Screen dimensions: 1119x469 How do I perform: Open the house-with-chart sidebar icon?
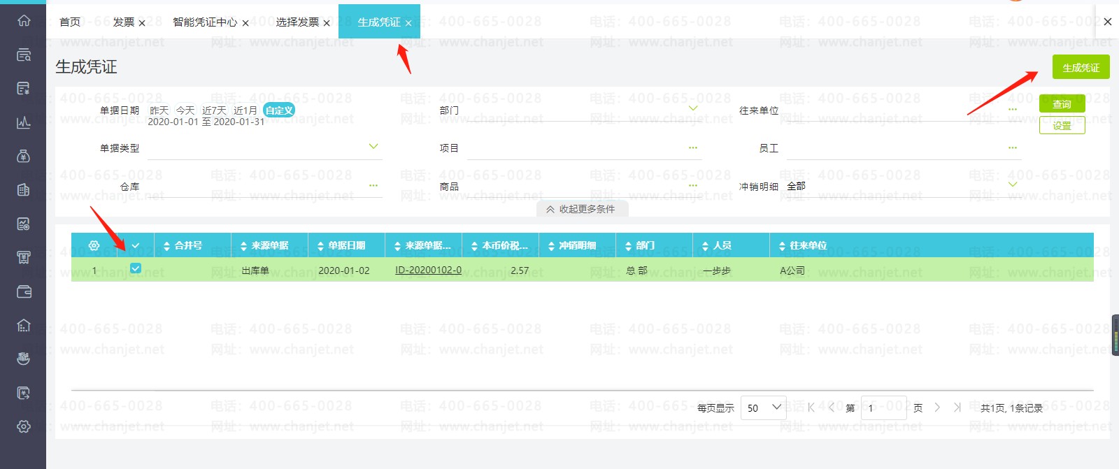(x=24, y=325)
